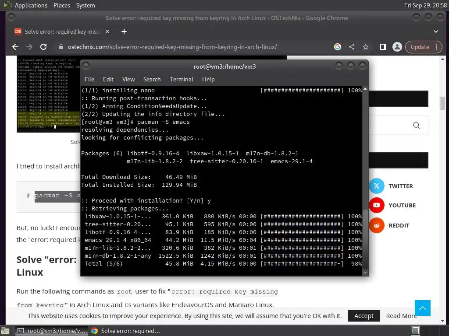Click the REDDIT text link
The width and height of the screenshot is (449, 336).
(x=399, y=226)
